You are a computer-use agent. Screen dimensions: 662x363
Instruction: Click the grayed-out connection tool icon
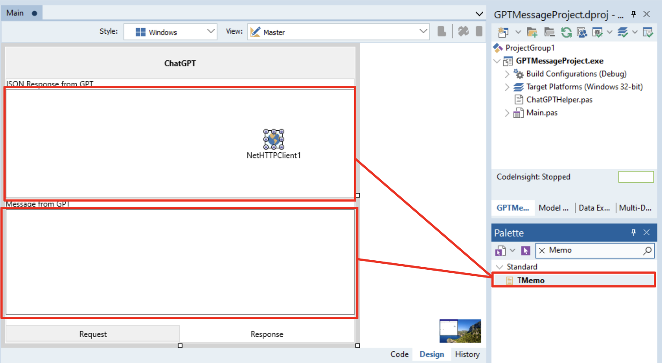[463, 32]
